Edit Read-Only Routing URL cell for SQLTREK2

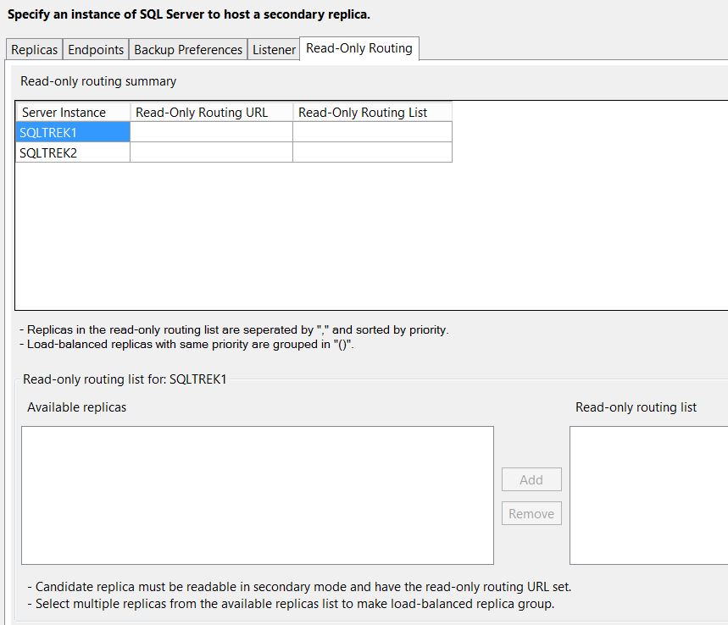point(211,152)
